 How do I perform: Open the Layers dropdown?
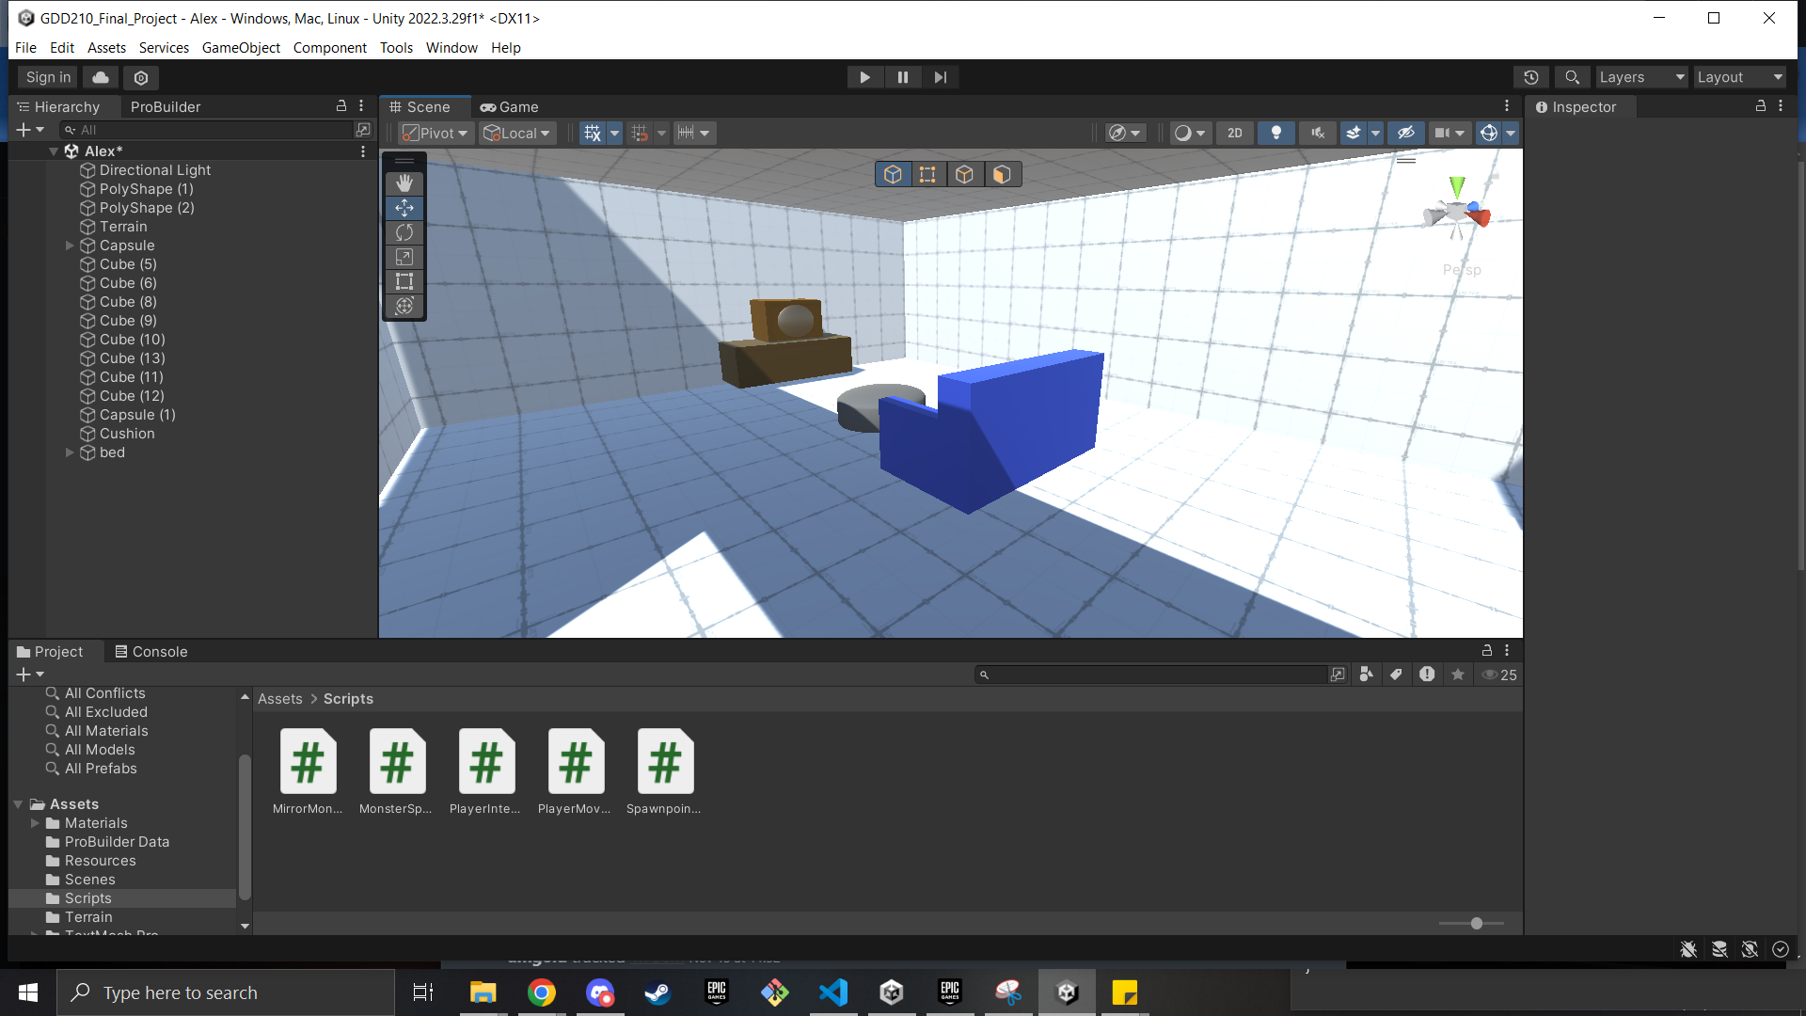click(x=1641, y=77)
